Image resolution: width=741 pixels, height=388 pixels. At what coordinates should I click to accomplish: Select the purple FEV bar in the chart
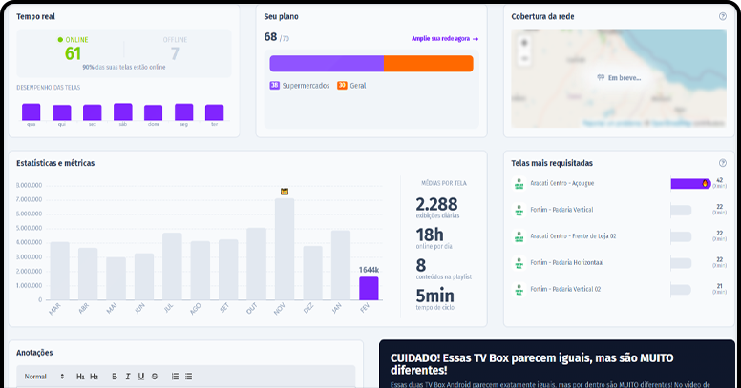[369, 288]
